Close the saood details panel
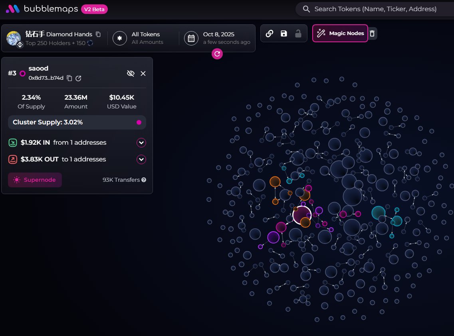 tap(143, 73)
